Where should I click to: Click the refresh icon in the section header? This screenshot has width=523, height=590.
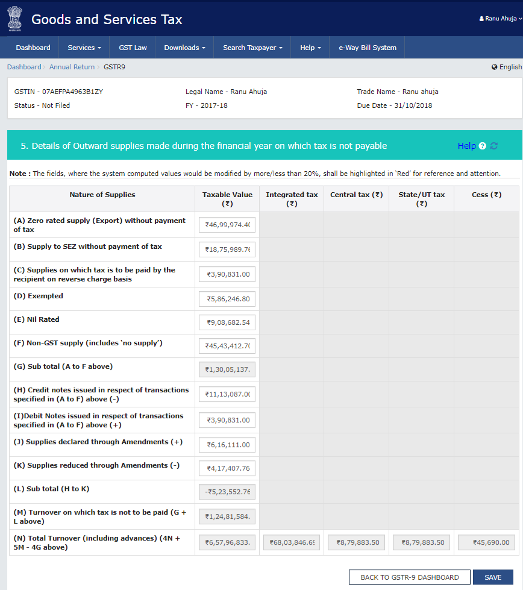click(x=495, y=146)
